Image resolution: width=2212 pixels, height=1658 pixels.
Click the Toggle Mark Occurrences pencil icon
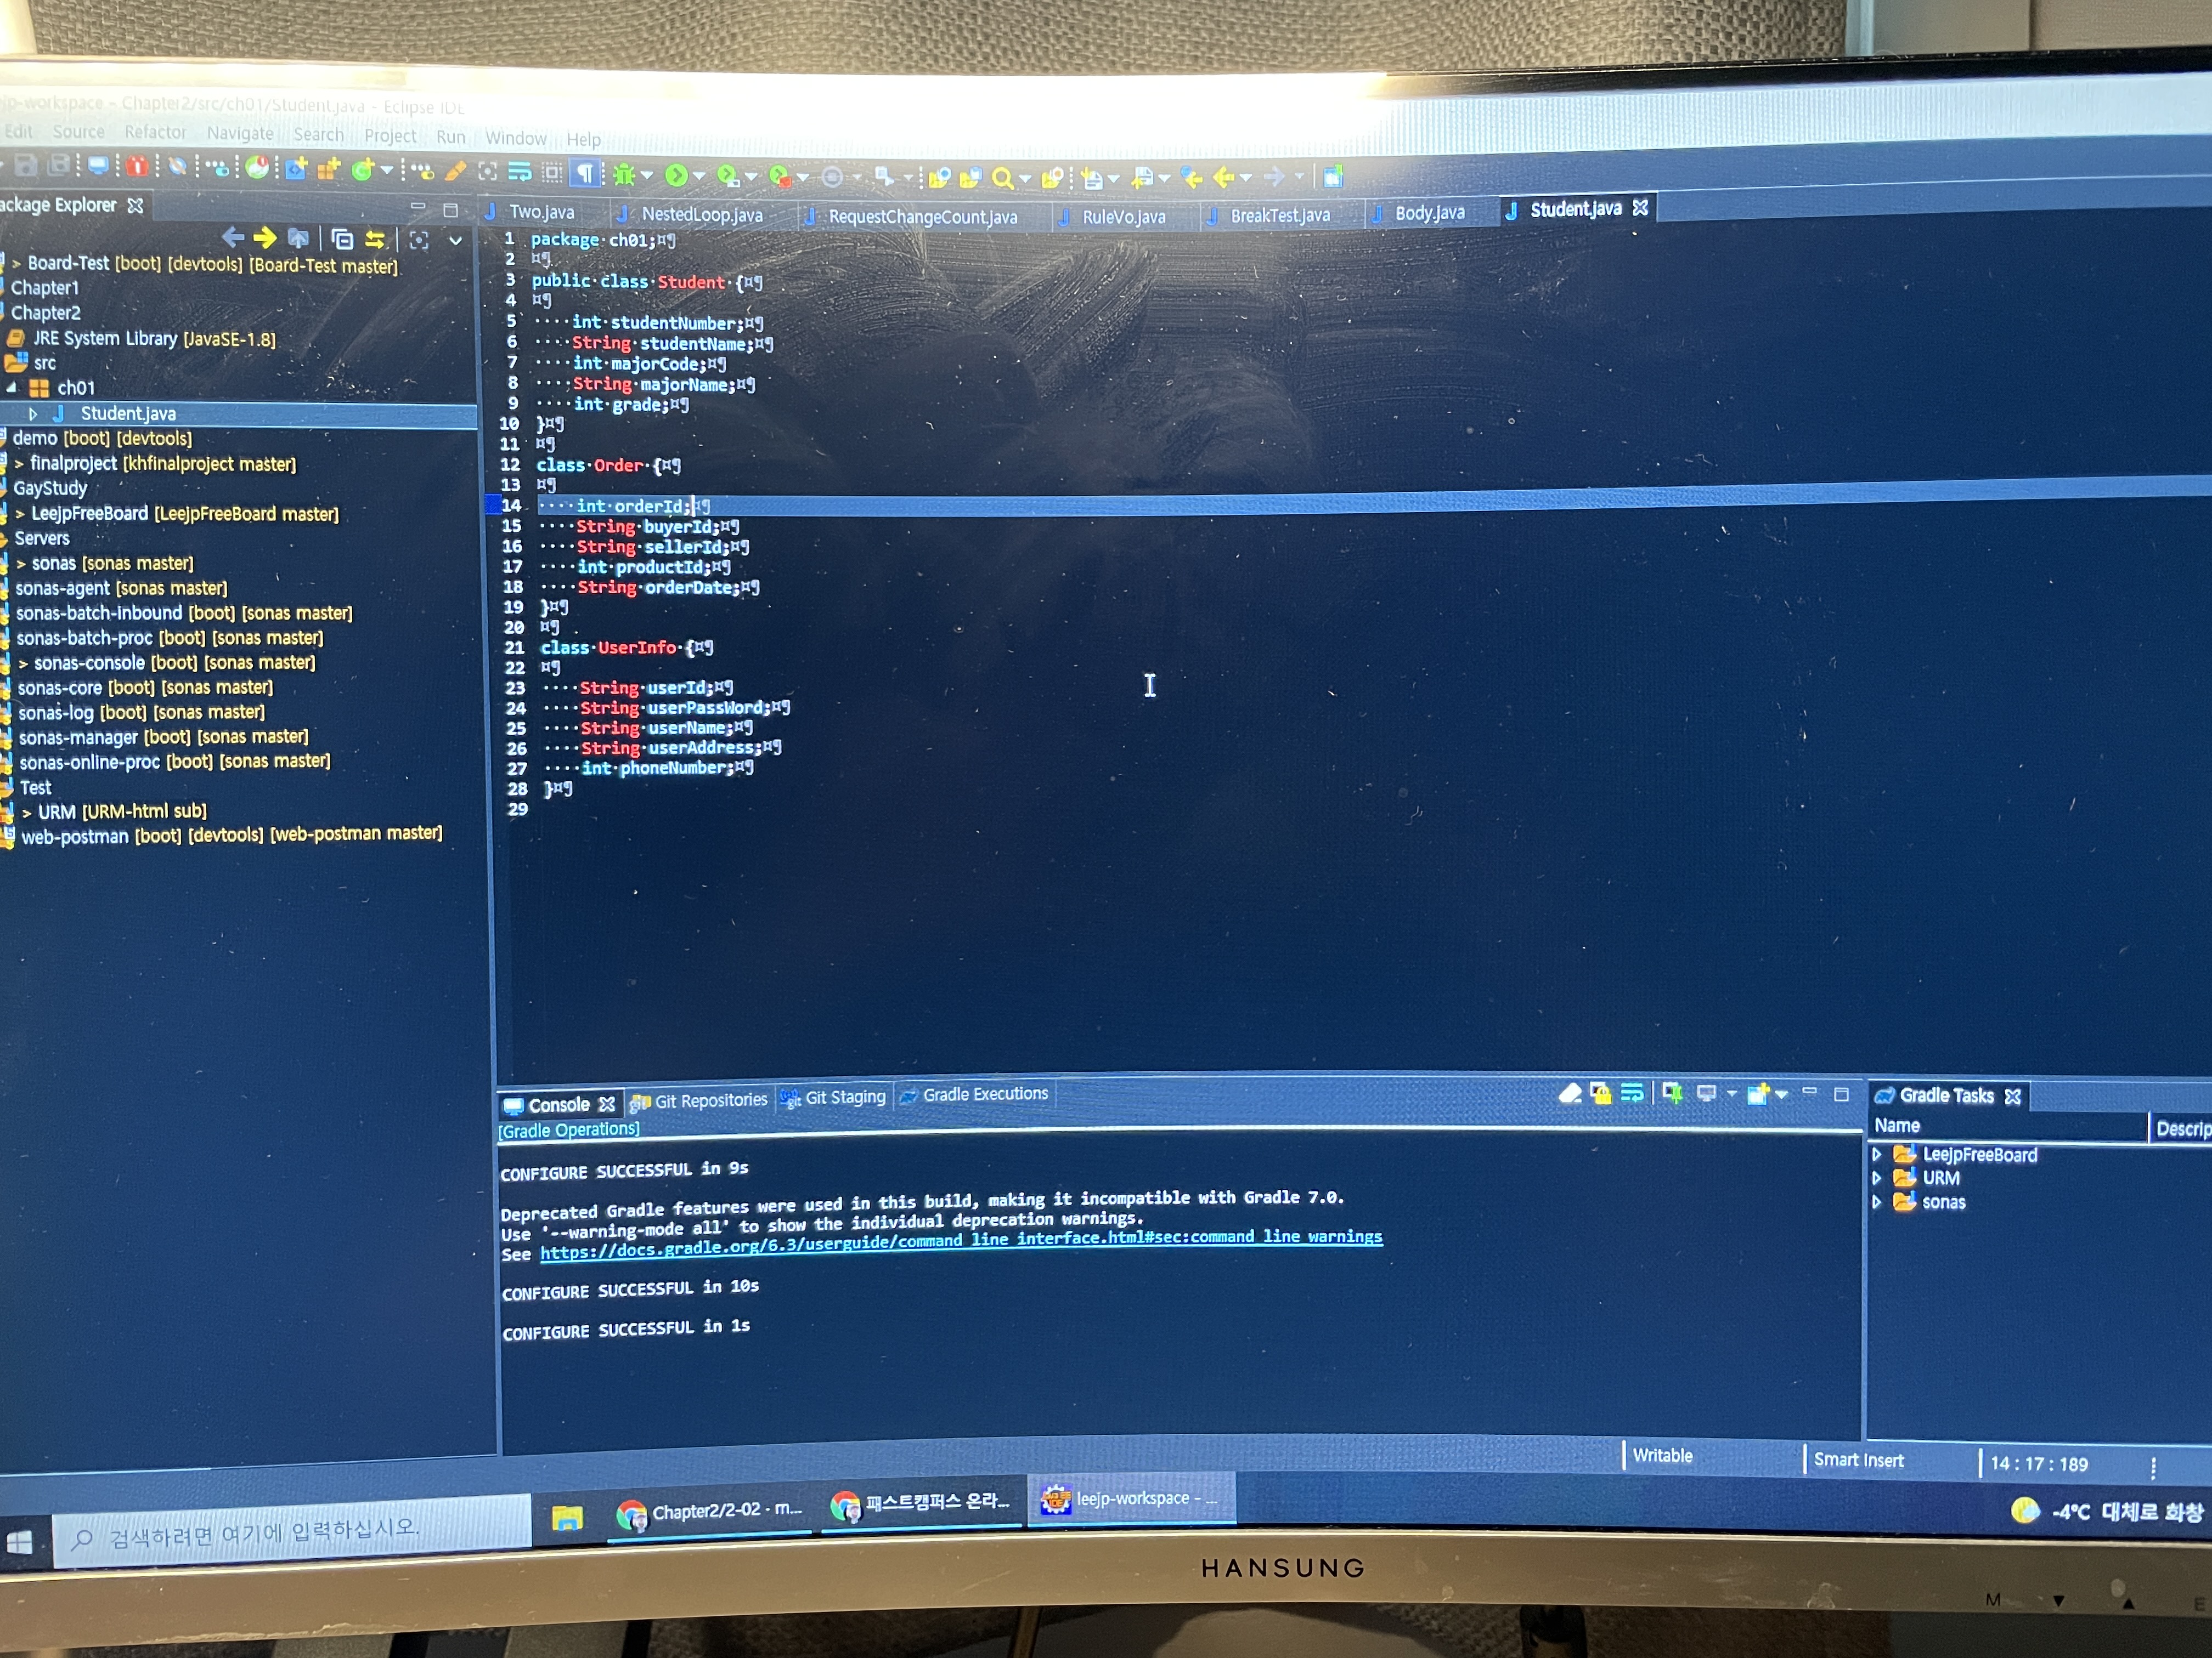coord(456,171)
